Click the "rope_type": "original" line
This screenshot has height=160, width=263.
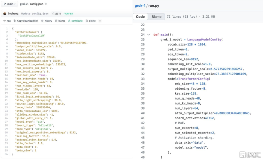[33, 129]
